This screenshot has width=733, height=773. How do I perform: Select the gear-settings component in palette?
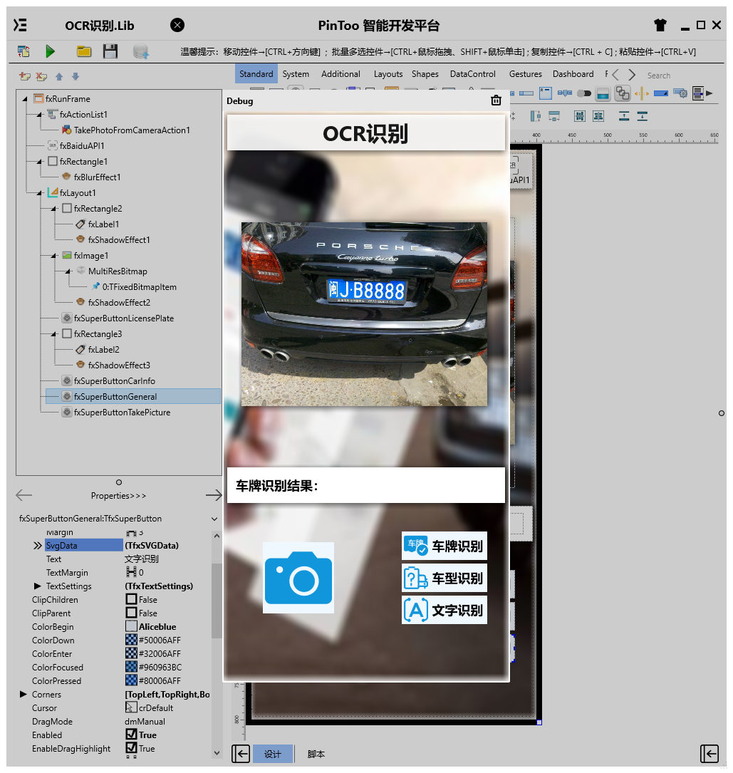pos(680,93)
